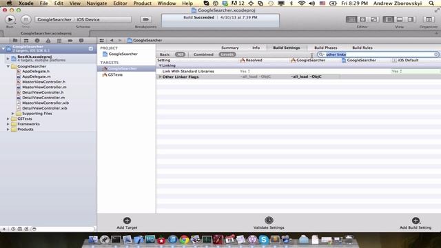Viewport: 441px width, 248px height.
Task: Show the Breakpoint navigator
Action: (x=70, y=41)
